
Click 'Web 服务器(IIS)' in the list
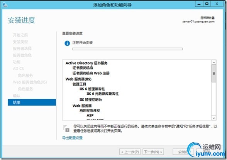78,79
